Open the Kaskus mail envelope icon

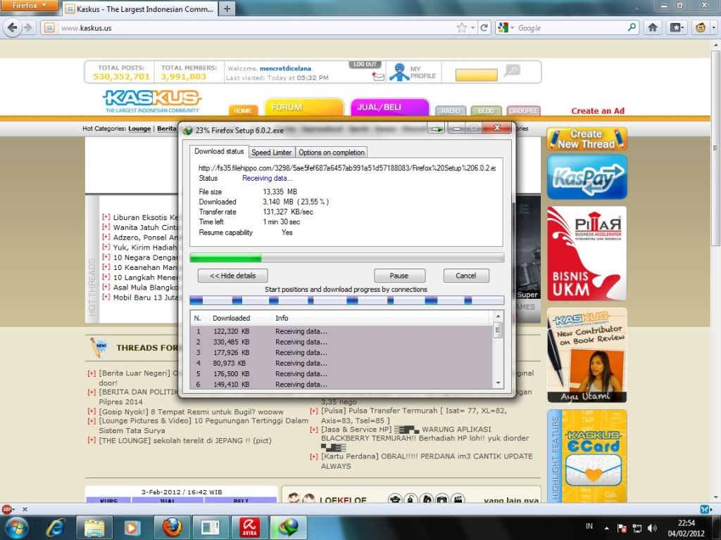pyautogui.click(x=378, y=77)
